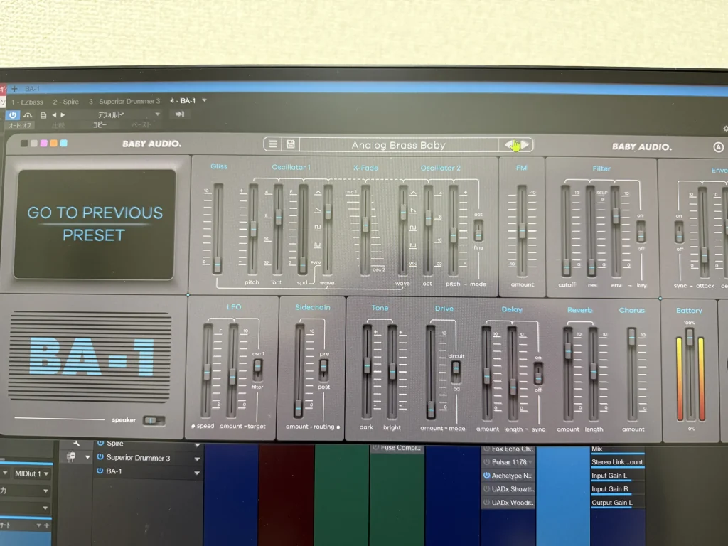The width and height of the screenshot is (728, 546).
Task: Select the pink color theme swatch
Action: point(43,144)
